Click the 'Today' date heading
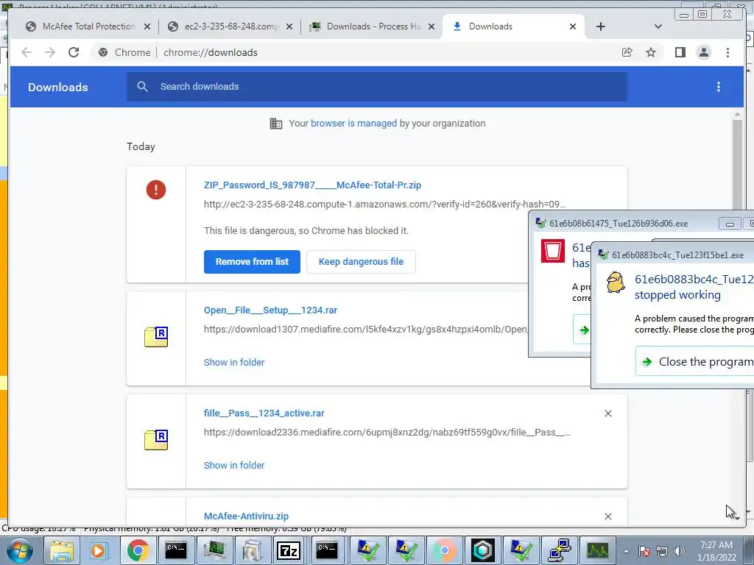This screenshot has height=565, width=754. click(141, 146)
